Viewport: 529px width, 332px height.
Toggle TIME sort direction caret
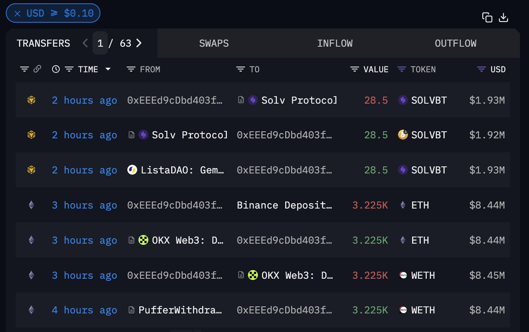[x=108, y=69]
